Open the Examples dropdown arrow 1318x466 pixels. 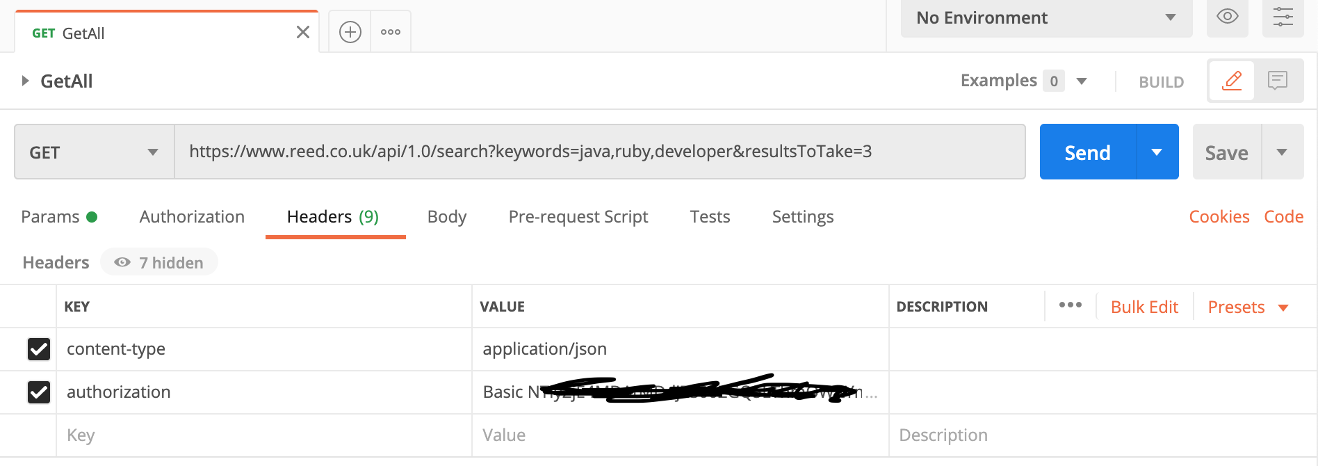click(x=1082, y=81)
